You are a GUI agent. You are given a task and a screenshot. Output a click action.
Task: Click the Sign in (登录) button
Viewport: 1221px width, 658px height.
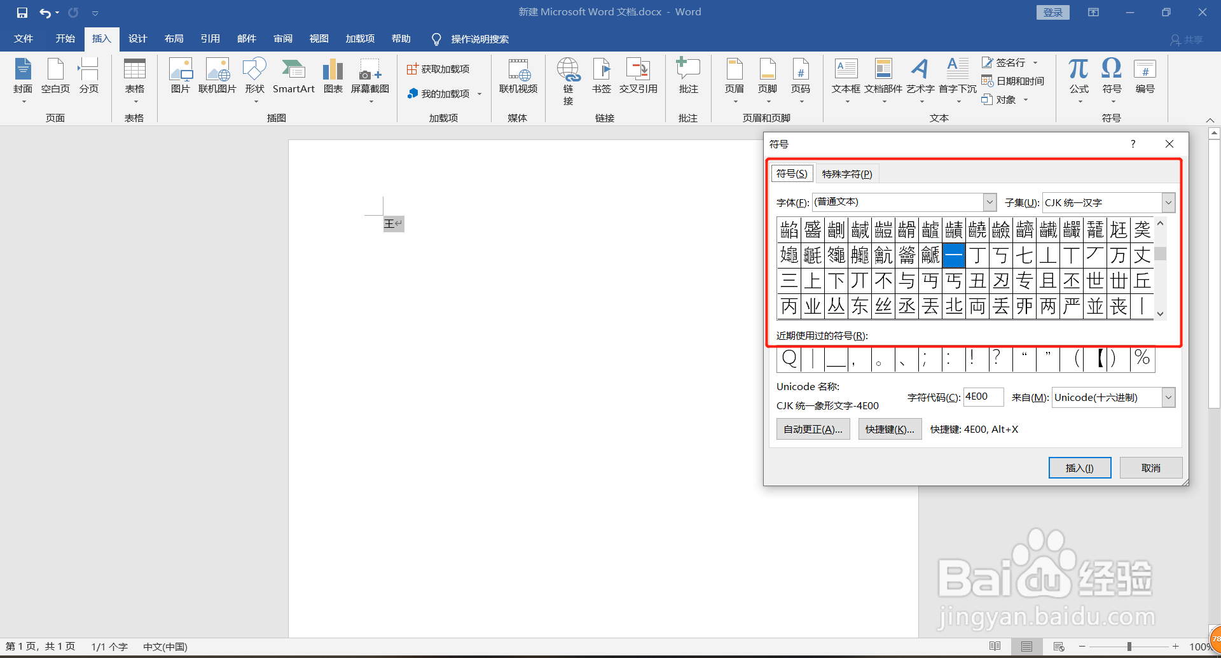click(1053, 12)
